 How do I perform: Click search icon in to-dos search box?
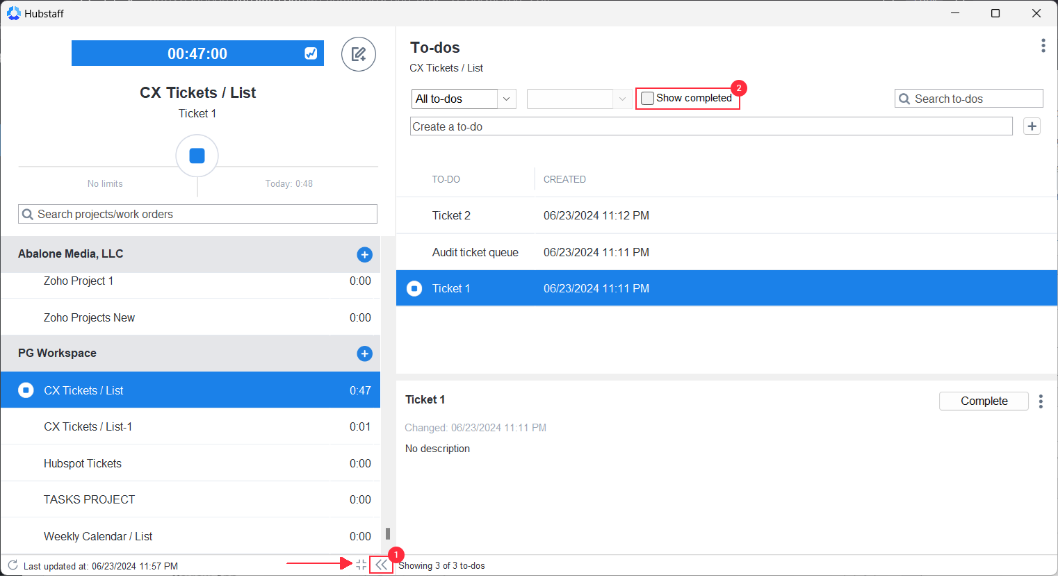(x=904, y=99)
